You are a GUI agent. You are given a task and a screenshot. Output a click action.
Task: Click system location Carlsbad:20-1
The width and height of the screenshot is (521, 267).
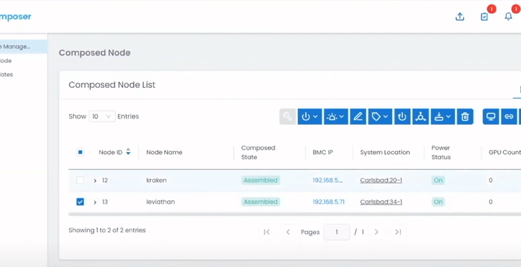point(381,180)
